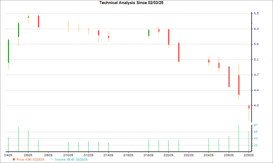Image resolution: width=273 pixels, height=163 pixels.
Task: Toggle visibility of the 2/27/25 volume bar
Action: click(238, 139)
